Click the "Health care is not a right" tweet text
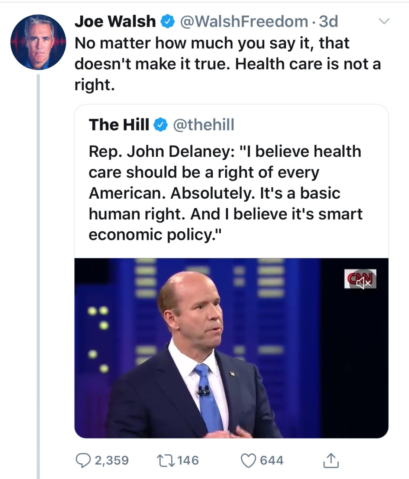Image resolution: width=409 pixels, height=479 pixels. click(x=227, y=64)
